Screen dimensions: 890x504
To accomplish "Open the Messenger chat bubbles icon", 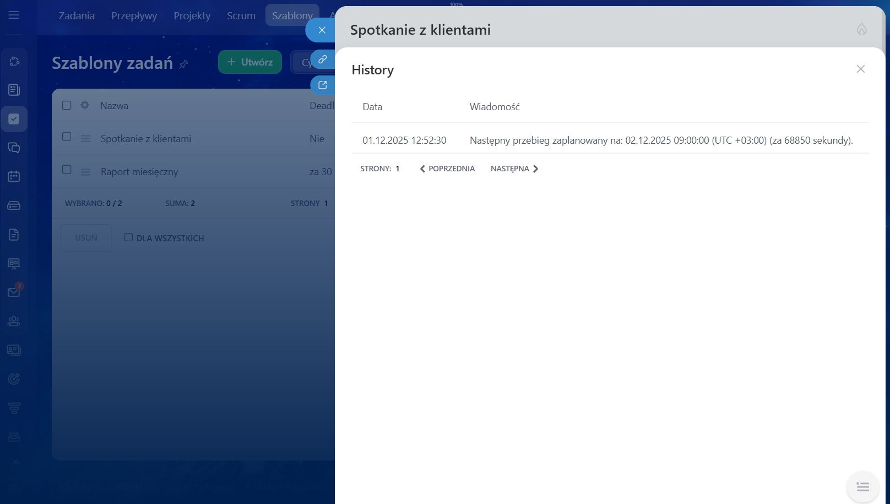I will 14,148.
